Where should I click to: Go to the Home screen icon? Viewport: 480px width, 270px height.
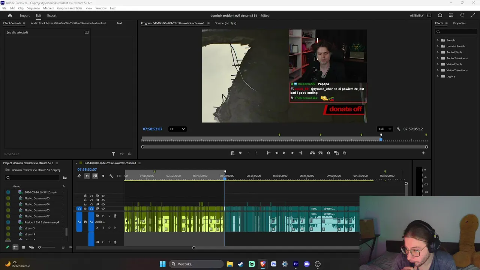coord(10,15)
